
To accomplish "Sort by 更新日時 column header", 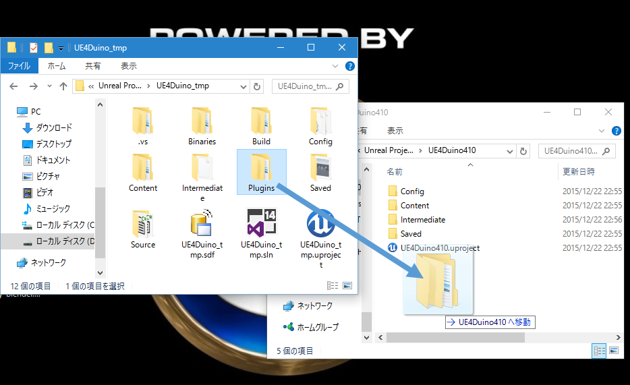I will [579, 172].
